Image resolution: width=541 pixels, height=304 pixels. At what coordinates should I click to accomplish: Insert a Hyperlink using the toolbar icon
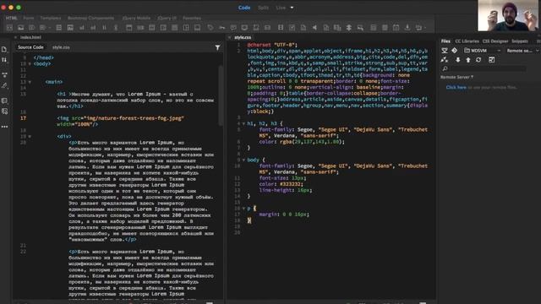[x=116, y=28]
